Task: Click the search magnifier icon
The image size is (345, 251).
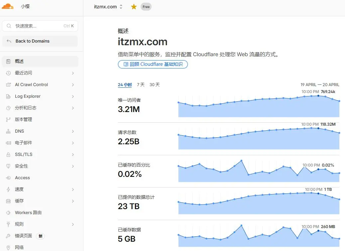Action: (9, 26)
